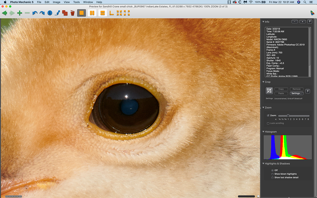
Task: Collapse the Info panel section
Action: pos(263,22)
